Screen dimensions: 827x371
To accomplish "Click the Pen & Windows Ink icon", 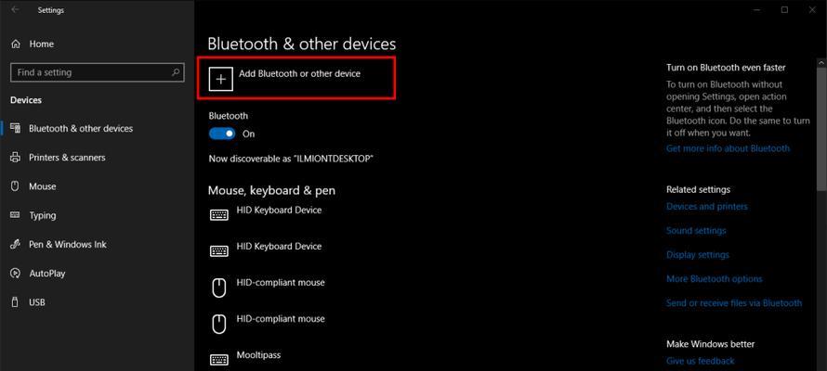I will (15, 244).
